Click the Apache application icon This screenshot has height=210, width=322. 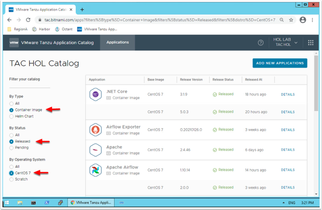96,150
